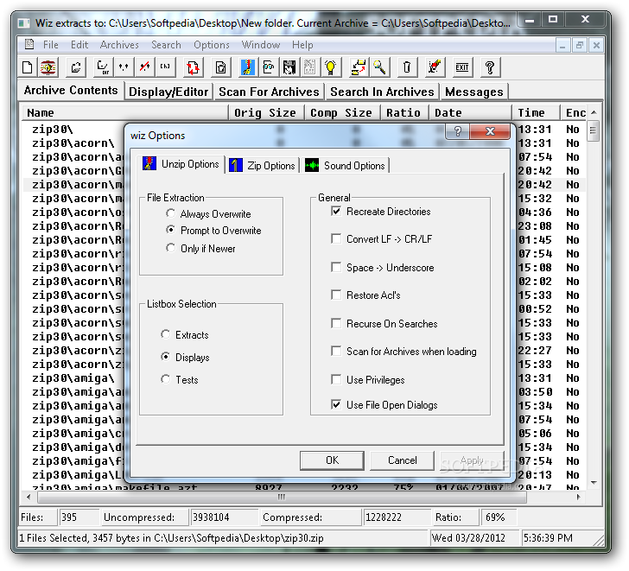
Task: Click the trash can delete icon
Action: [x=407, y=67]
